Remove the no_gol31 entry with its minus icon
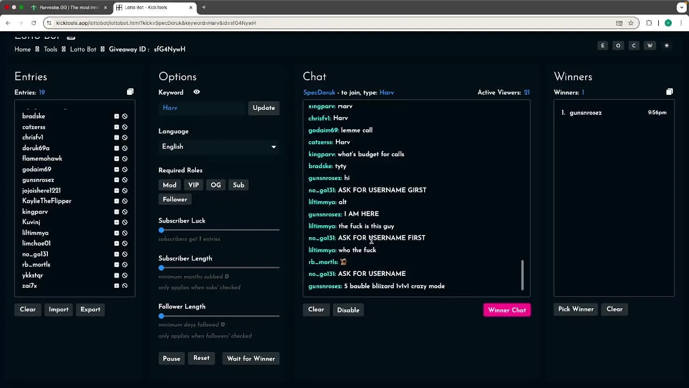 pyautogui.click(x=116, y=254)
